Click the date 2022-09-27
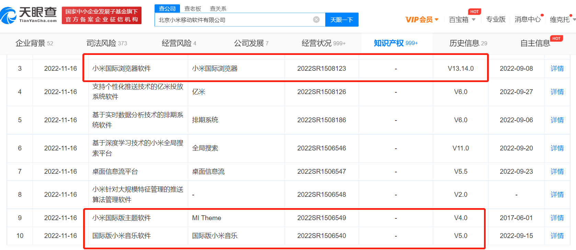The image size is (576, 250). click(x=516, y=92)
